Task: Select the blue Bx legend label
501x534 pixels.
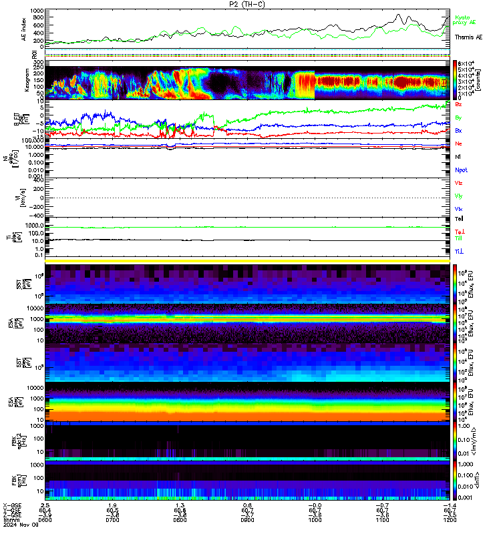Action: click(458, 130)
